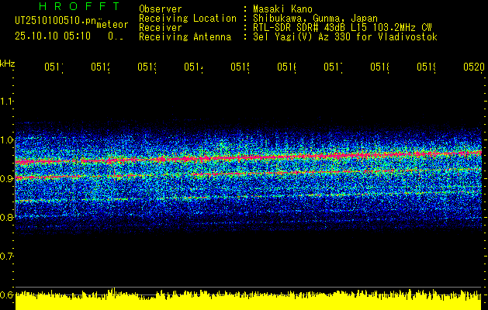Click the 0519 time marker
The image size is (488, 310).
pyautogui.click(x=427, y=67)
